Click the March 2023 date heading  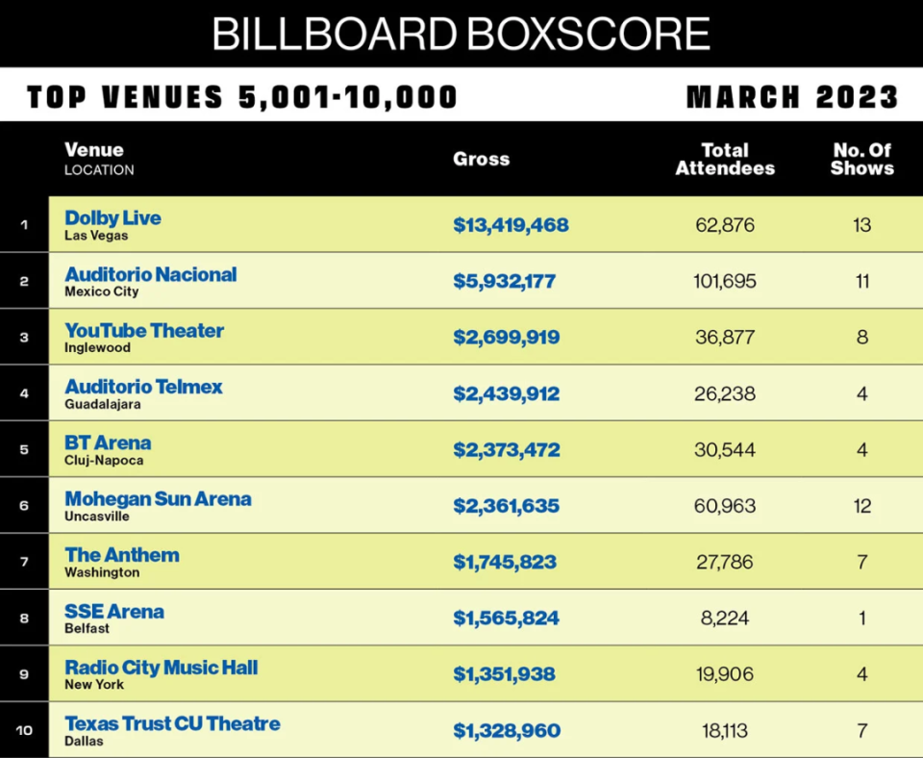click(x=792, y=97)
